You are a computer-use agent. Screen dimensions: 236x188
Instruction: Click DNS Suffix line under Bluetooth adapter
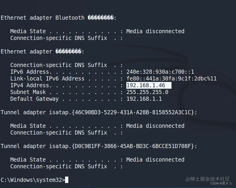tap(59, 38)
